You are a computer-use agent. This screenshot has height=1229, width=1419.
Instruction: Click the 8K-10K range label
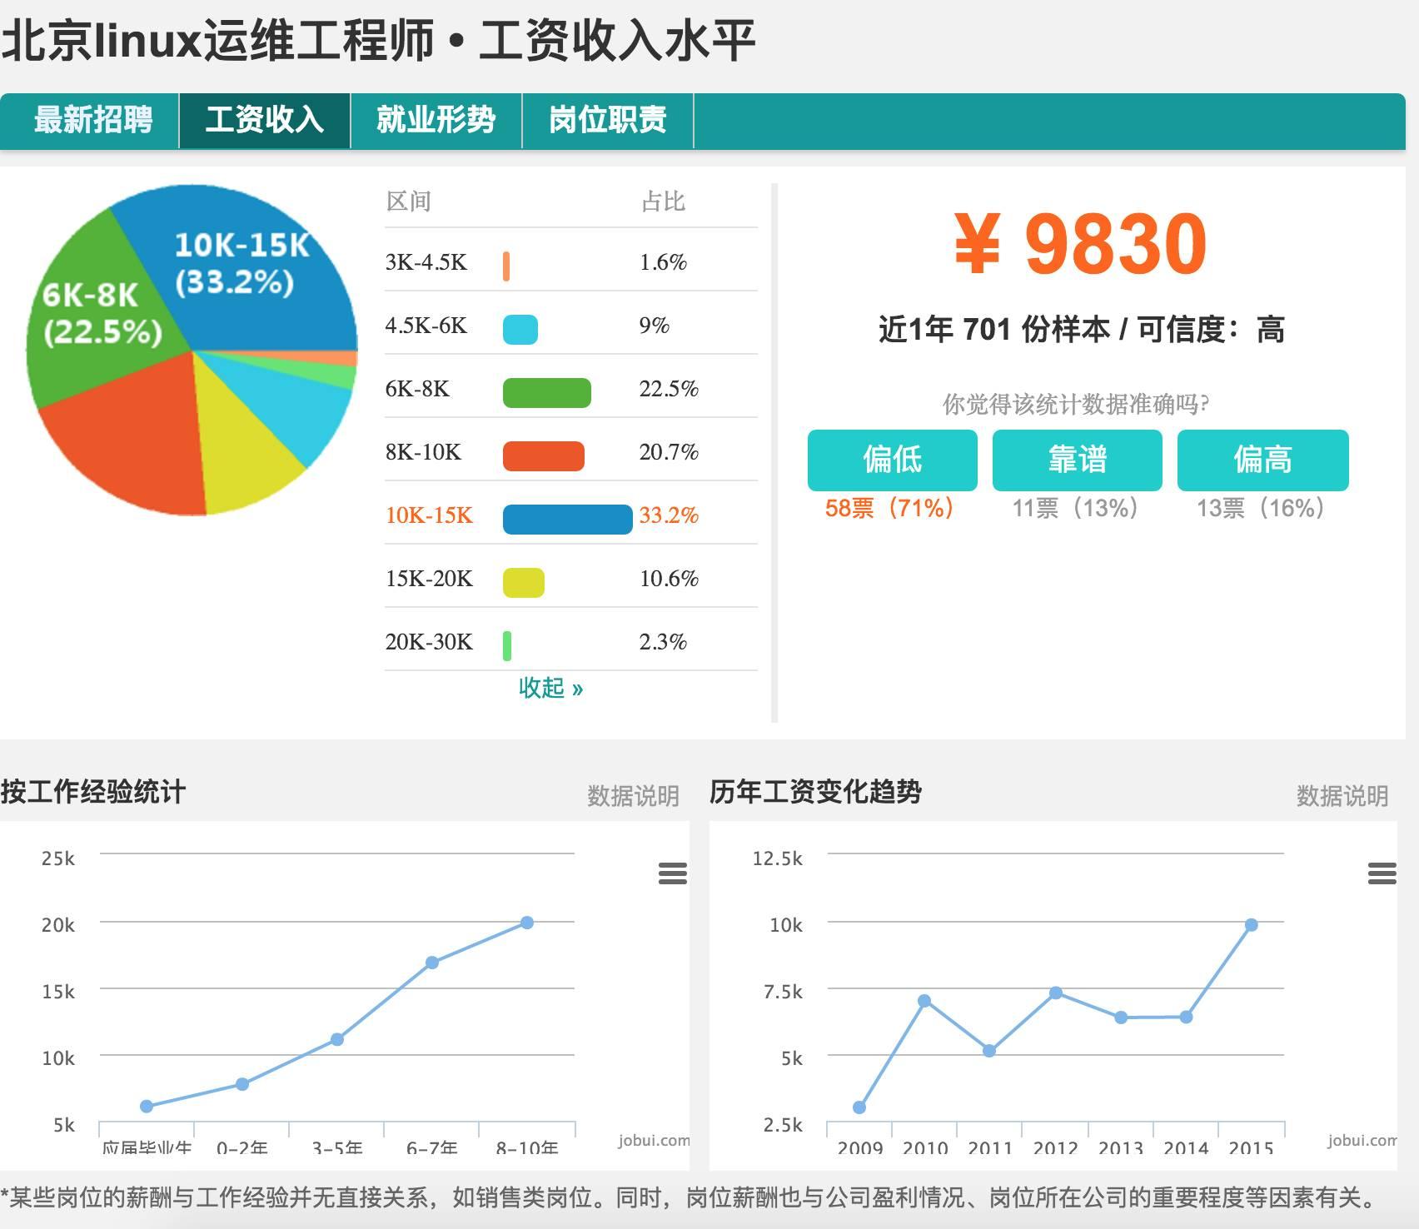click(x=423, y=452)
